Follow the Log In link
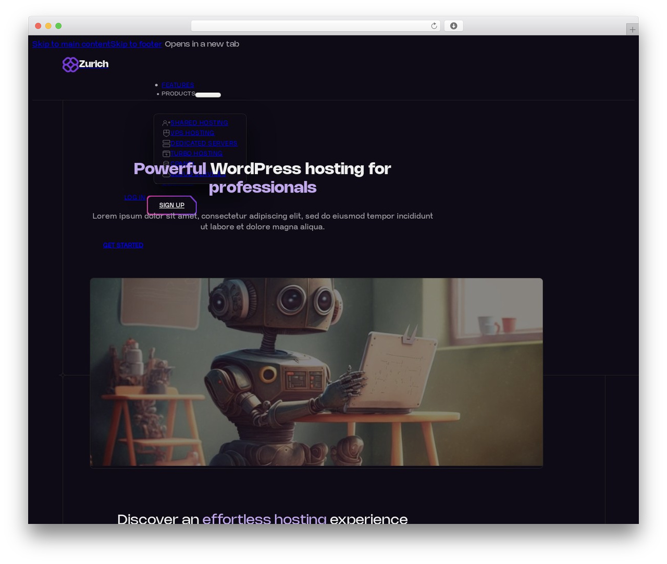Screen dimensions: 667x564 click(x=134, y=197)
